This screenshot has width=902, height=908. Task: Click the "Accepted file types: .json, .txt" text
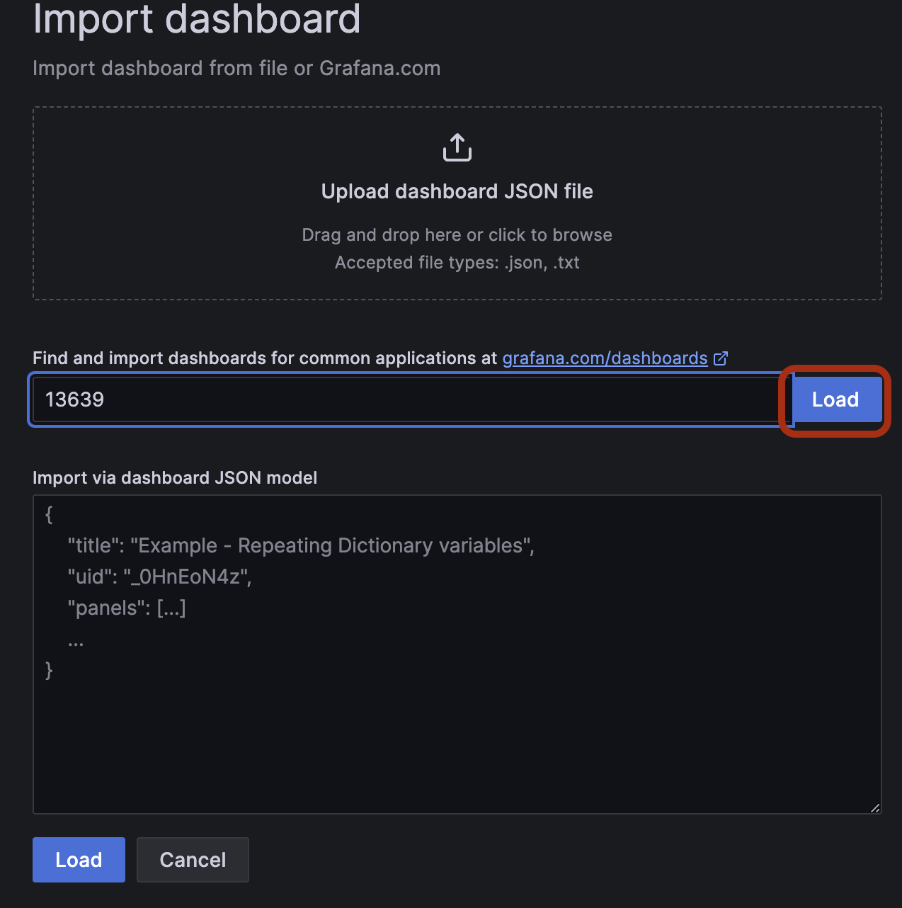click(457, 263)
